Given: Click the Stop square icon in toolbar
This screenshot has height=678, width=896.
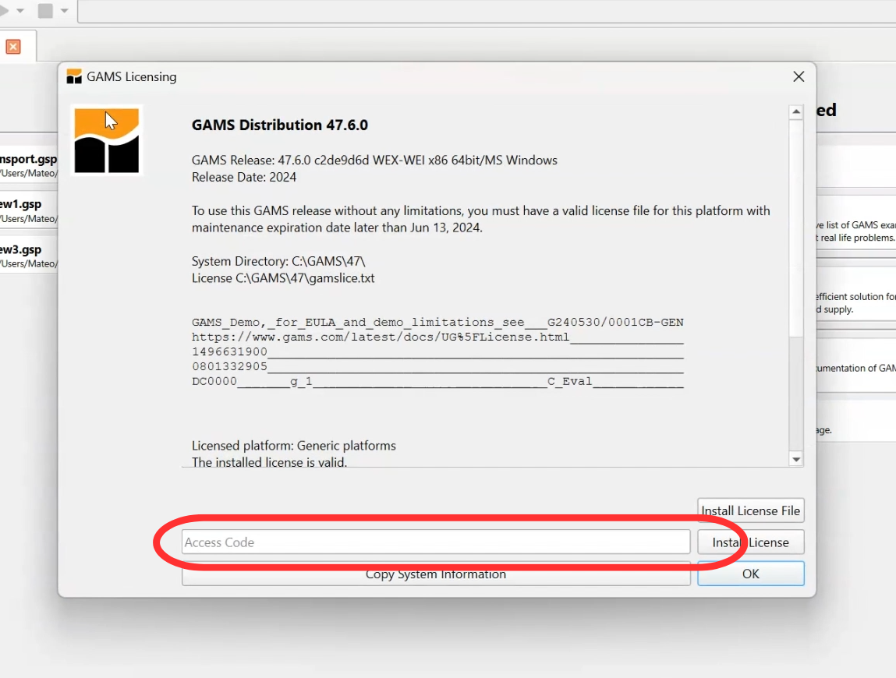Looking at the screenshot, I should tap(45, 11).
